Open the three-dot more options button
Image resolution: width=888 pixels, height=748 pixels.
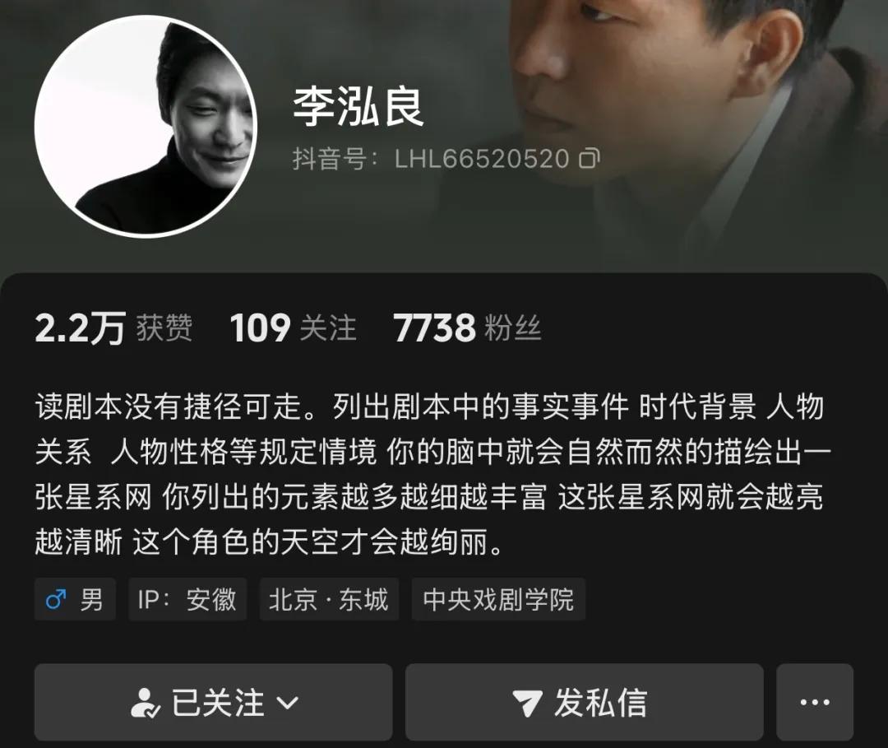pyautogui.click(x=815, y=702)
